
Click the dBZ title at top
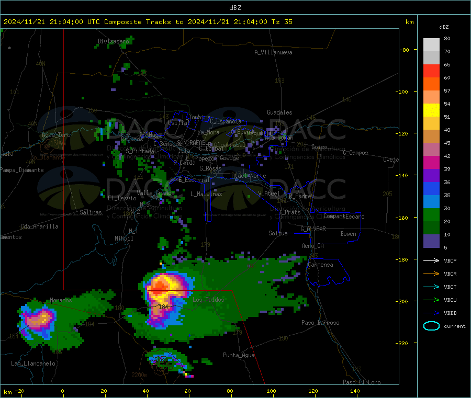[x=235, y=8]
